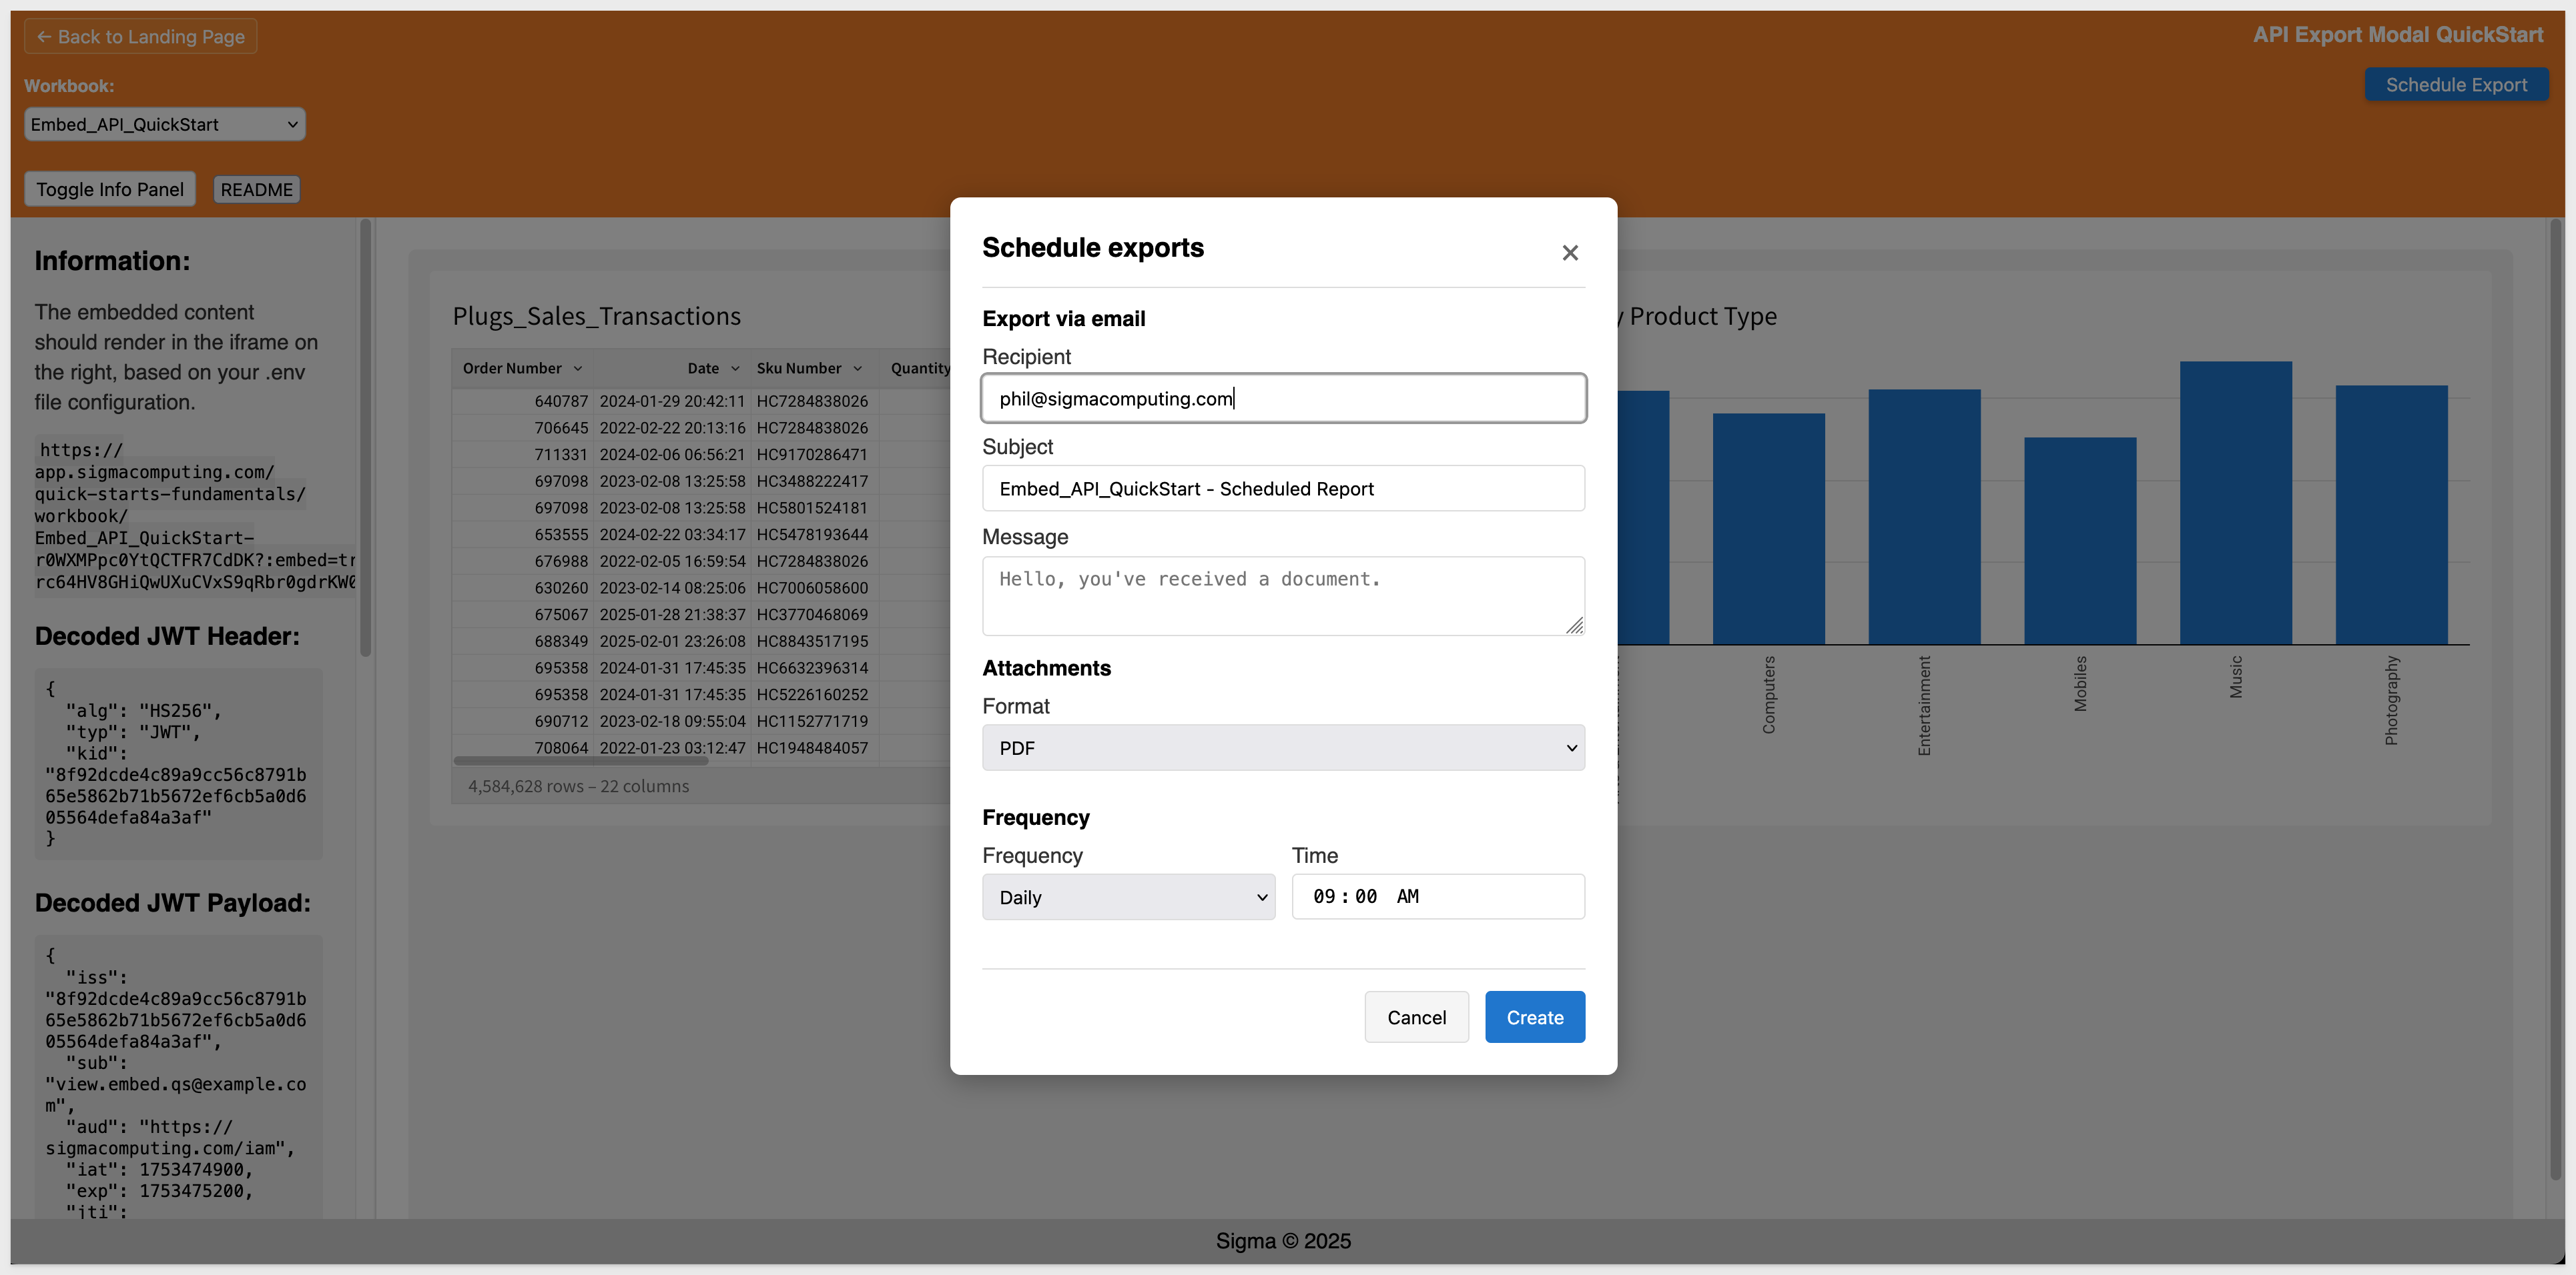Screen dimensions: 2576x1275
Task: Open the README button
Action: click(x=256, y=190)
